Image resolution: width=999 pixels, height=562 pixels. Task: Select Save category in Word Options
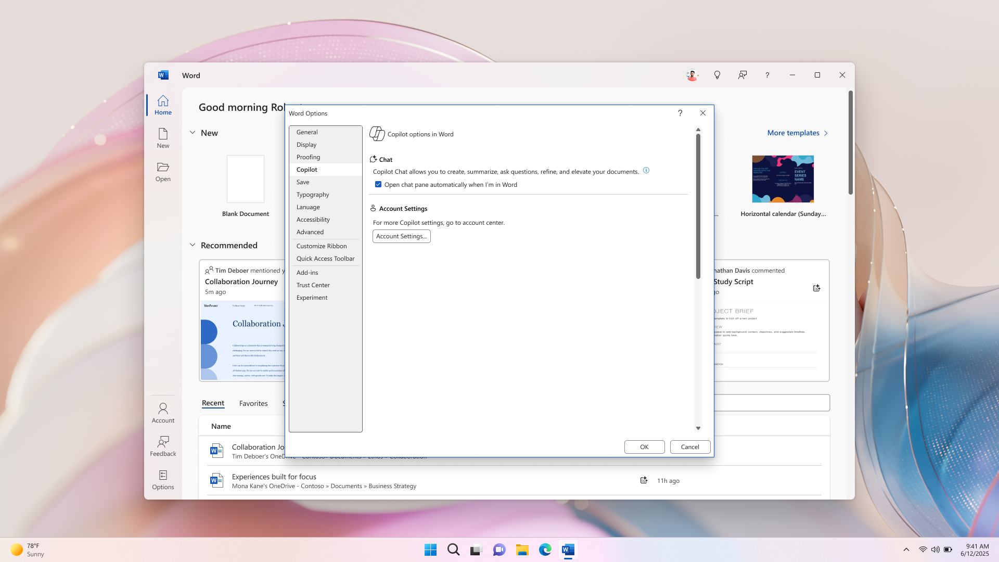pos(325,182)
